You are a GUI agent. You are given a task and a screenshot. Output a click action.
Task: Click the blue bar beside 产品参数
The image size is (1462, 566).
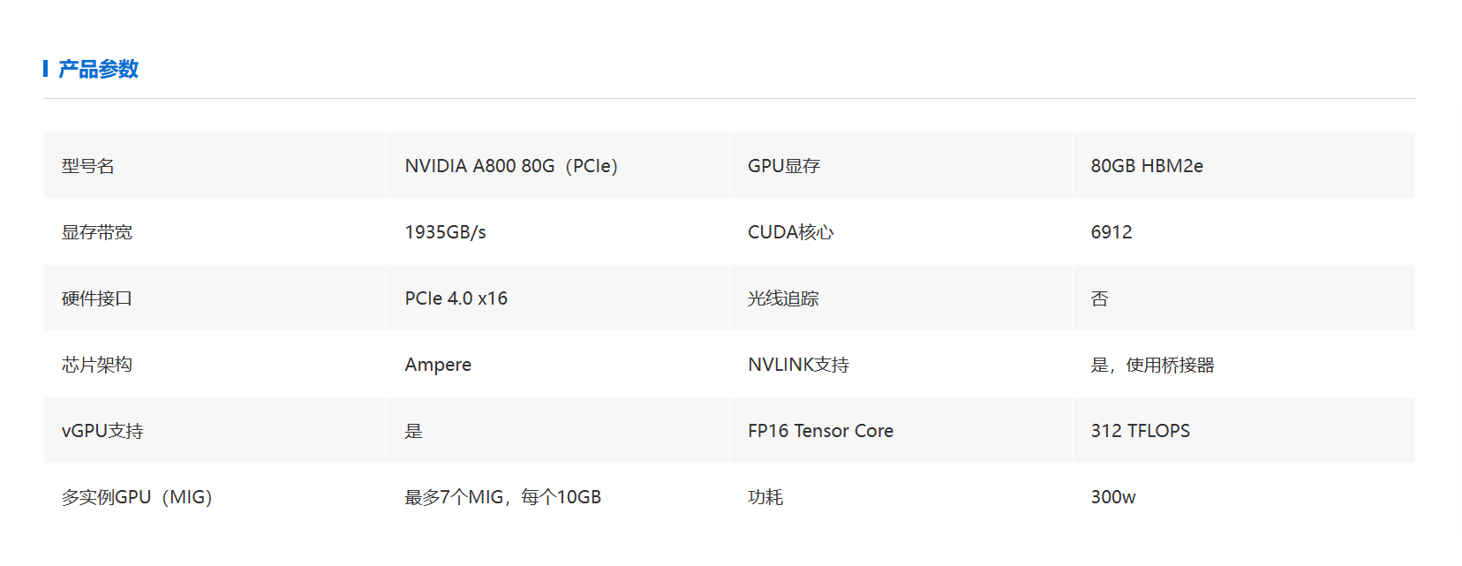45,69
